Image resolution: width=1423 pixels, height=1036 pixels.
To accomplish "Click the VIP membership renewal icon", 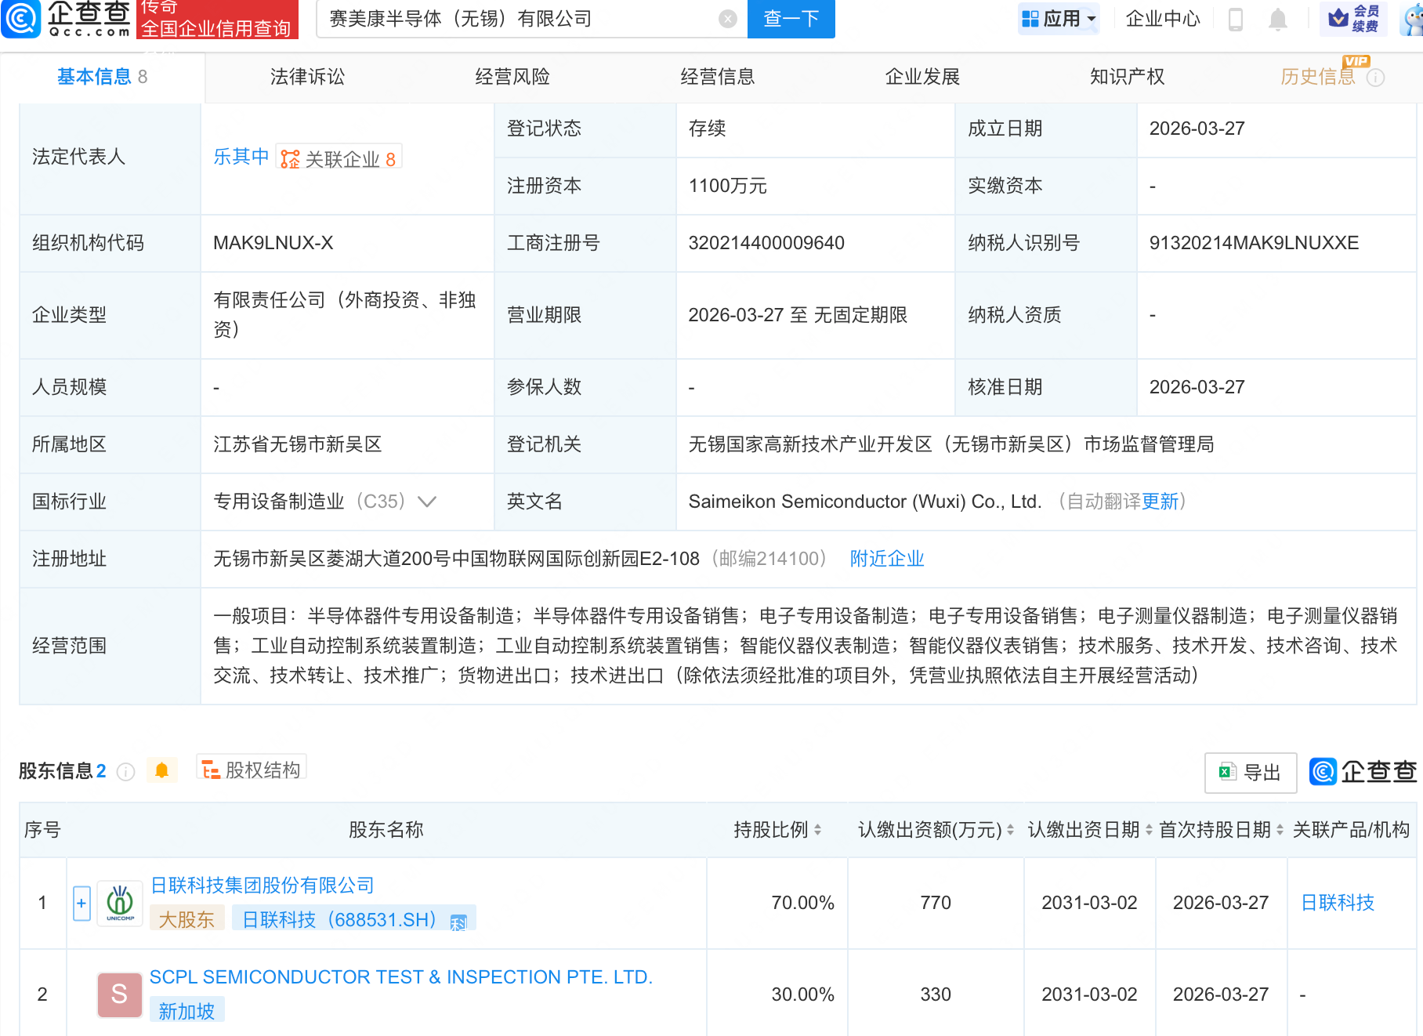I will [x=1353, y=19].
